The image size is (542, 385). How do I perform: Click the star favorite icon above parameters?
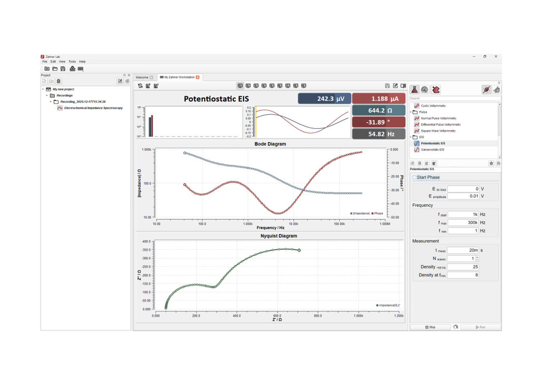(491, 163)
